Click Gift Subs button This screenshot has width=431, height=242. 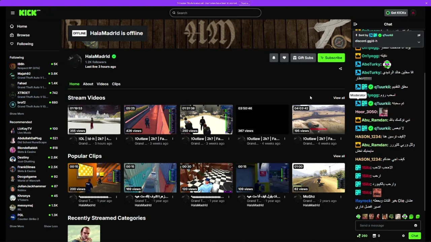tap(303, 58)
